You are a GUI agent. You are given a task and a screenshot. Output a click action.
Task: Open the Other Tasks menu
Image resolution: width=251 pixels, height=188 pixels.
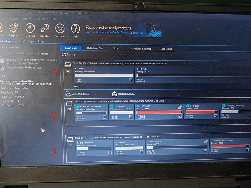click(41, 19)
